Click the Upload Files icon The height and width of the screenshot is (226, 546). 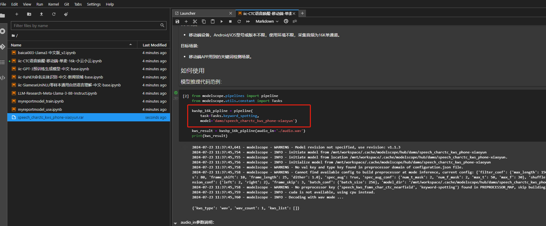tap(41, 14)
